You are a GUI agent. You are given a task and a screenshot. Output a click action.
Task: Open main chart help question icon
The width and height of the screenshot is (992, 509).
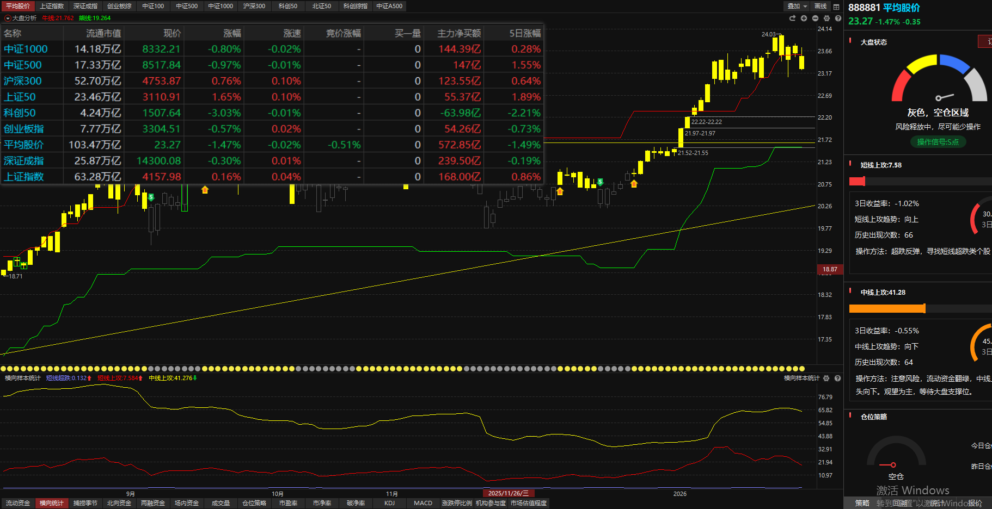coord(838,18)
